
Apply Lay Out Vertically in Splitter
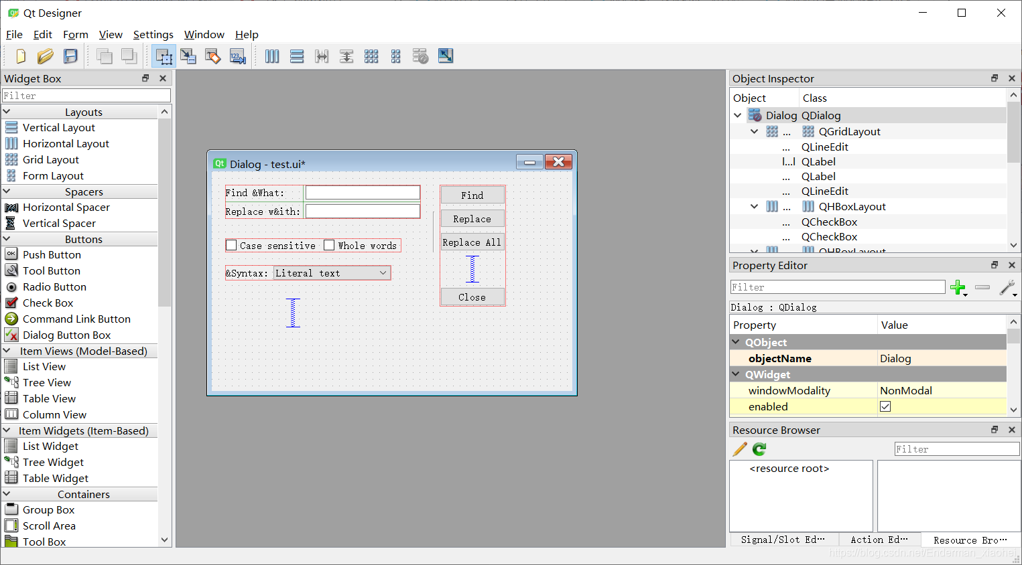(346, 56)
